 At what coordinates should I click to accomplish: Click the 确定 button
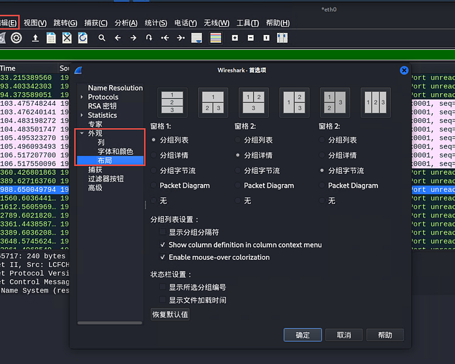pyautogui.click(x=303, y=335)
